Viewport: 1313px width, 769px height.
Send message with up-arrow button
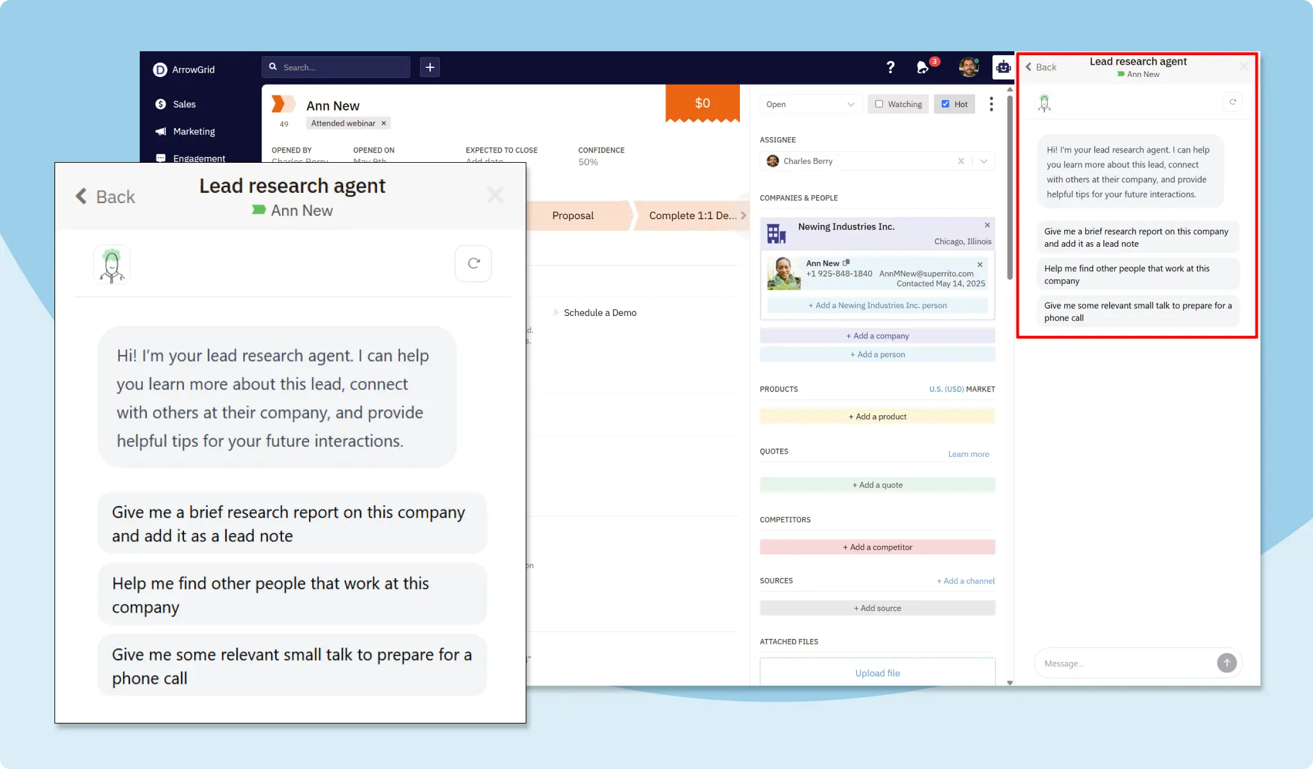coord(1226,663)
